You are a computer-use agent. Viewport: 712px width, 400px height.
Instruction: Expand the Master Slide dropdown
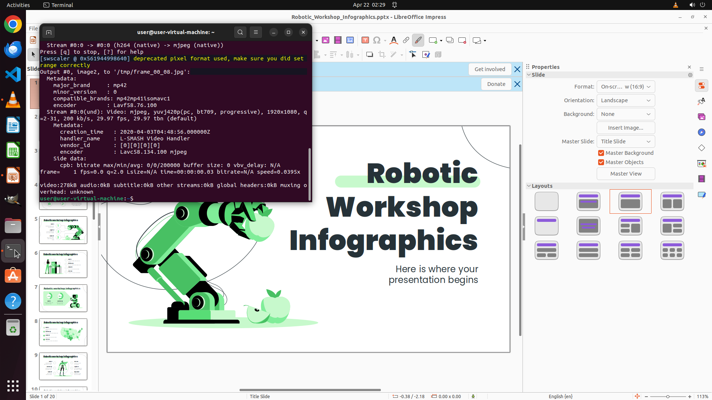[626, 141]
